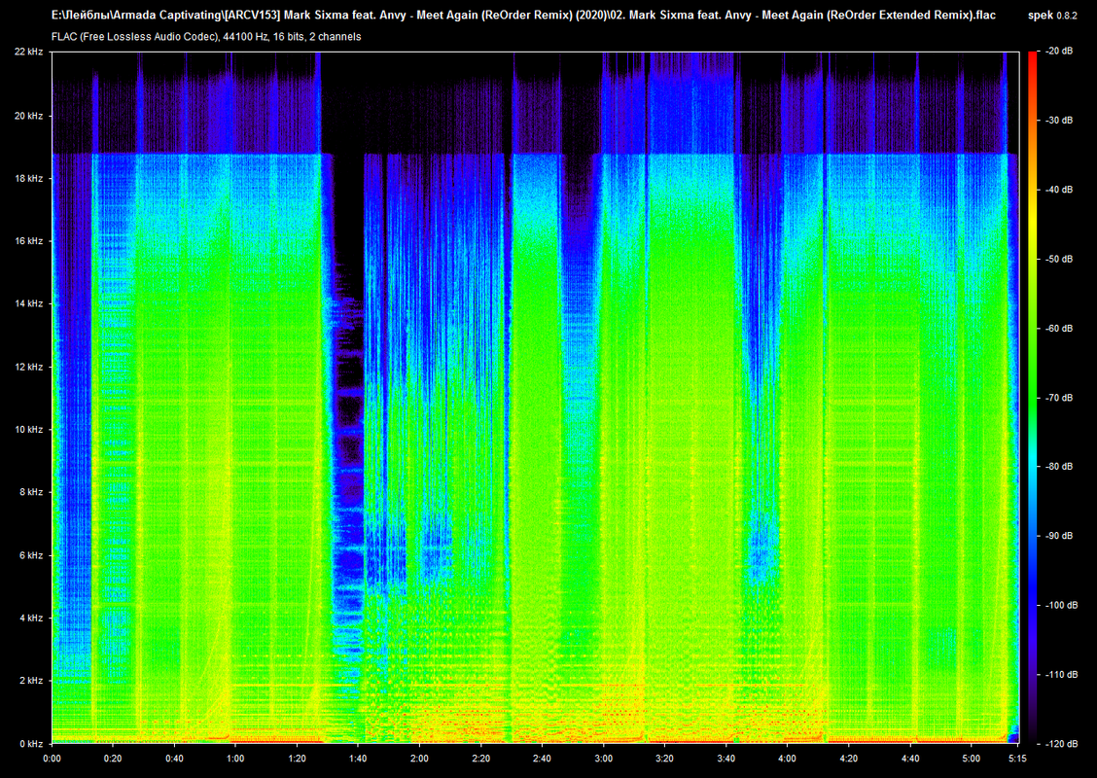Click the -60 dB legend label
1097x778 pixels.
coord(1059,328)
